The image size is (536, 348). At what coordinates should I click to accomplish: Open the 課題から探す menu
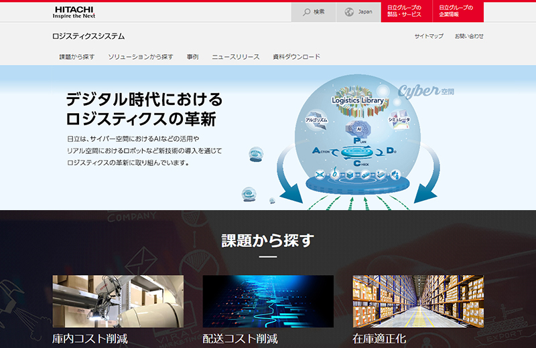pyautogui.click(x=77, y=57)
